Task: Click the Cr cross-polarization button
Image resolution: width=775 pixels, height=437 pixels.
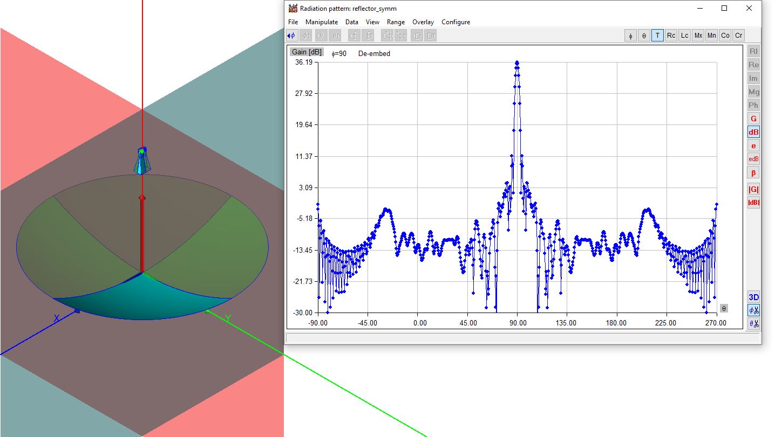Action: pyautogui.click(x=738, y=36)
